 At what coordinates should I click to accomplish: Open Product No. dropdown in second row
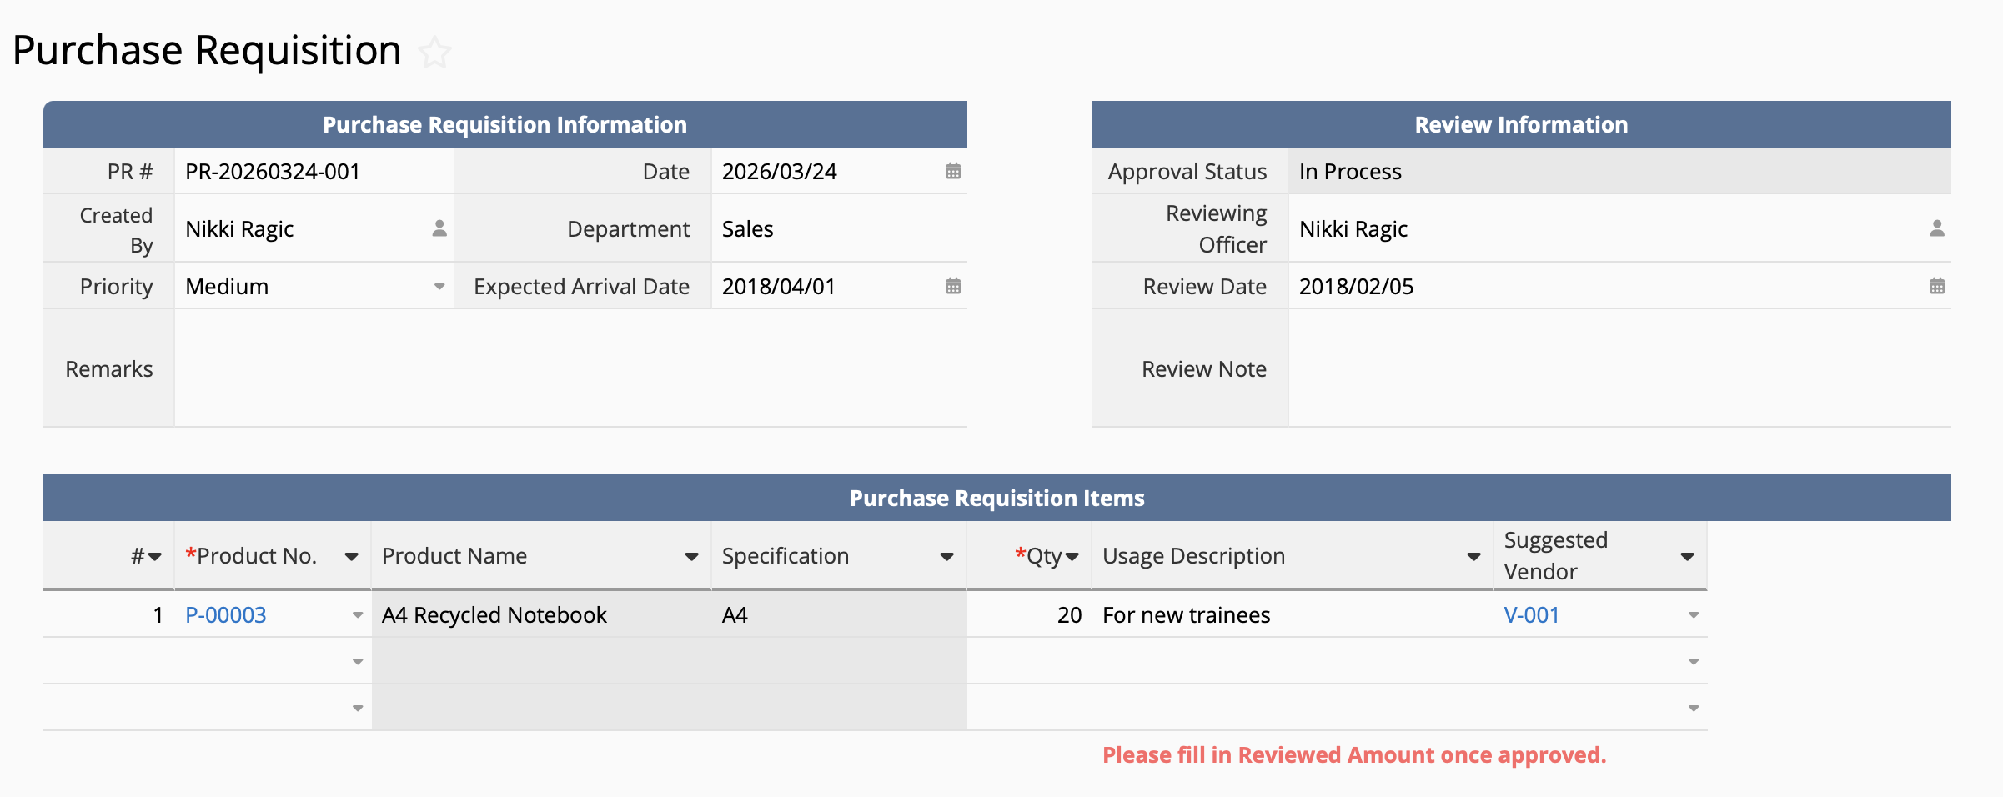click(358, 662)
